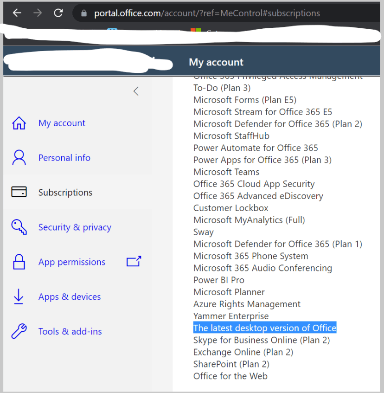Open the App permissions link

coord(72,262)
